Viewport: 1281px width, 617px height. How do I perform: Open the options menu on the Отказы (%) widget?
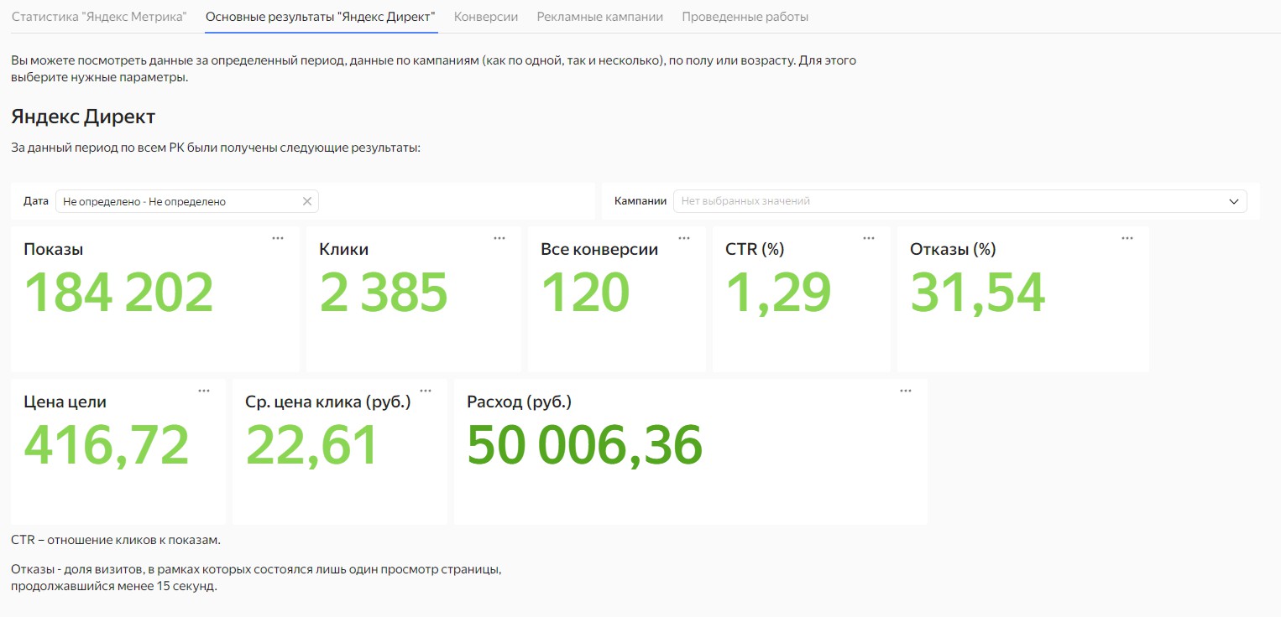(1127, 238)
